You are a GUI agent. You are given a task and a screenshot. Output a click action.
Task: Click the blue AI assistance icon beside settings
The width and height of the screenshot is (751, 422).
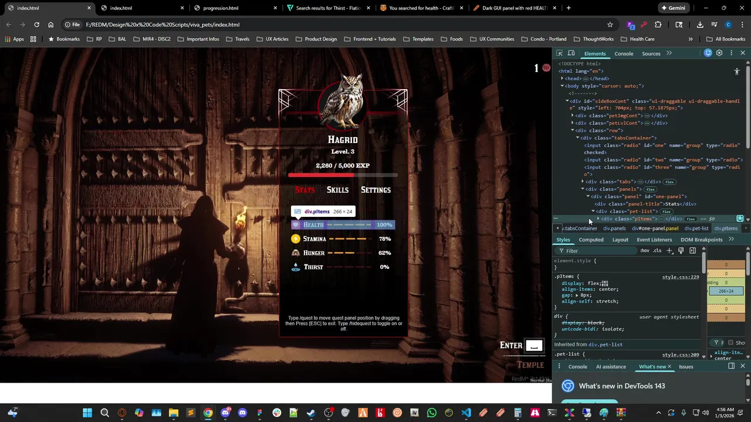(708, 53)
